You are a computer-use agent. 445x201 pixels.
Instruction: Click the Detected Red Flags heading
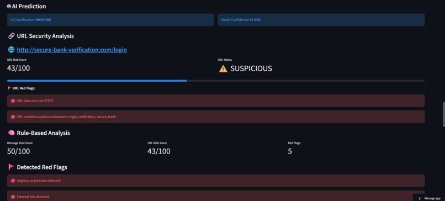tap(42, 167)
